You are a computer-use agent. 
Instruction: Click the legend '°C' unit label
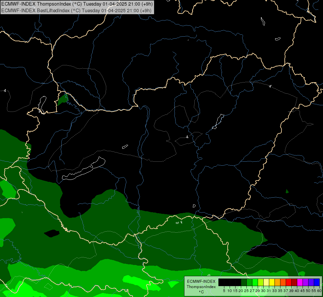201,292
